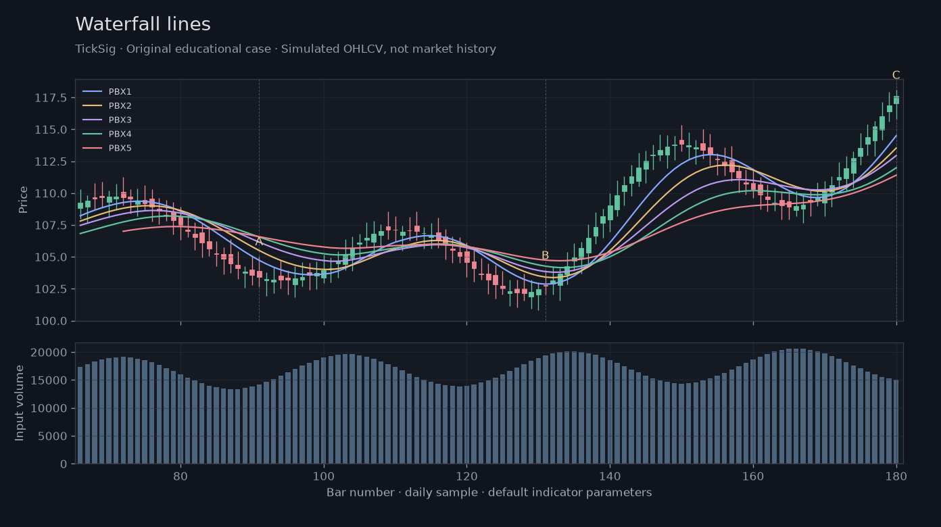Screen dimensions: 941x527
Task: Click the Waterfall lines chart title
Action: (x=143, y=24)
